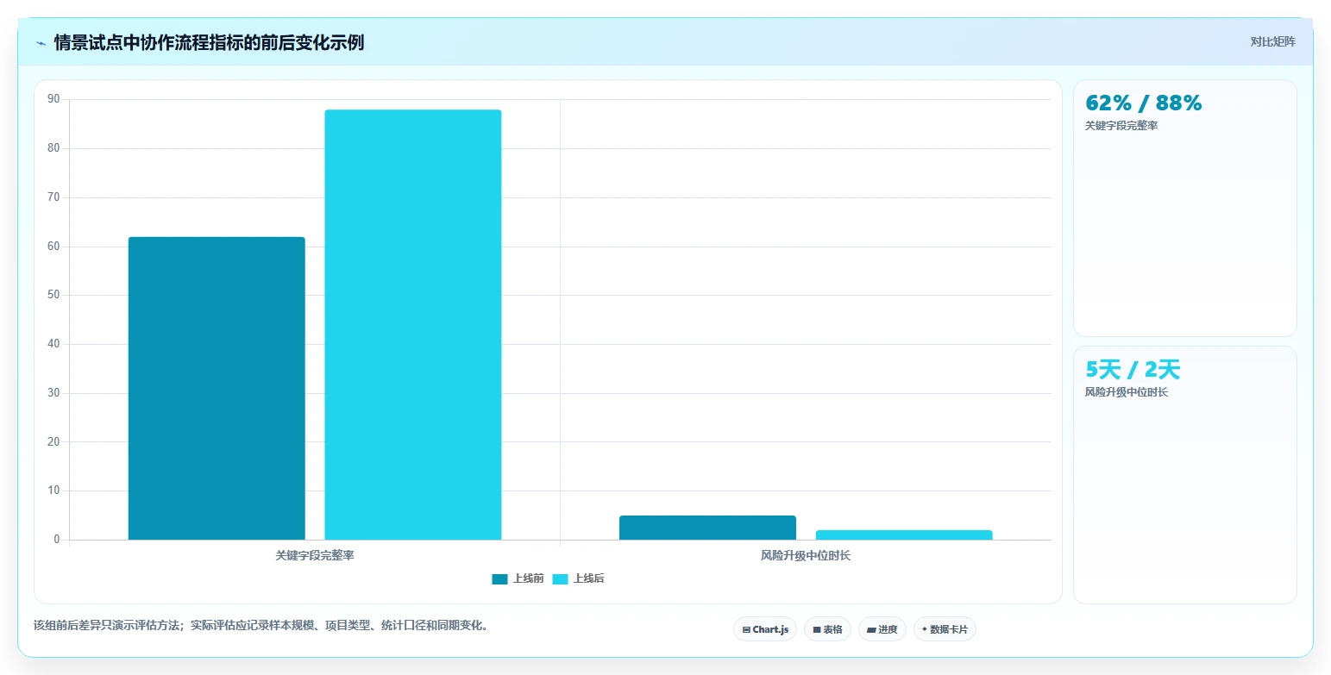Click the light cyan 上线后 legend swatch
Viewport: 1331px width, 675px height.
click(x=561, y=578)
